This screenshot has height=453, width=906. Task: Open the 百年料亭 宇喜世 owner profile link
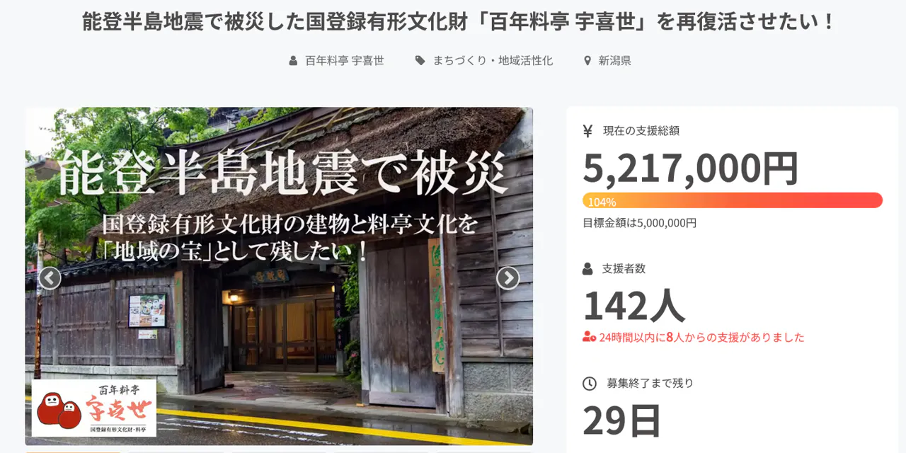(x=344, y=61)
